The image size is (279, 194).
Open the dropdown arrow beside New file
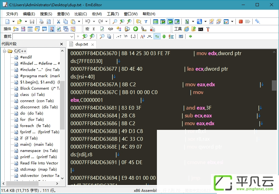[x=13, y=21]
